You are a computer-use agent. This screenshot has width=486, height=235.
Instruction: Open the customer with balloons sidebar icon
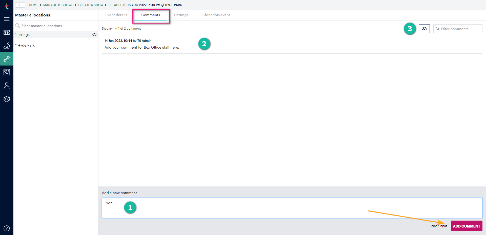(x=7, y=46)
